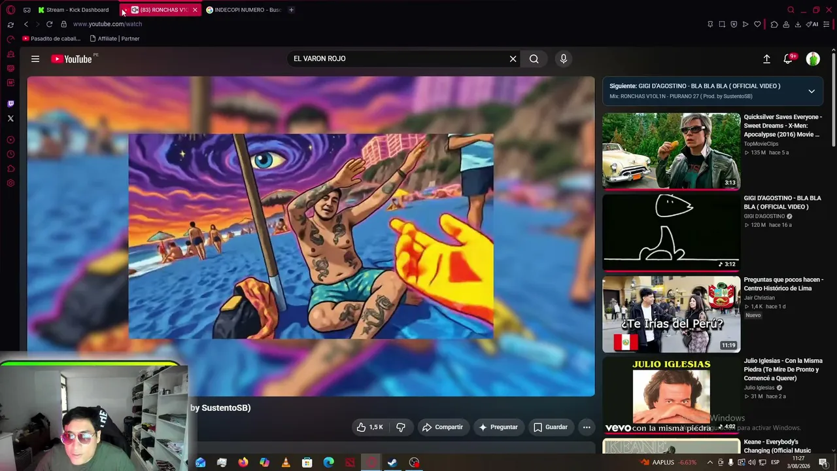Close the RONCHAS YouTube tab
Viewport: 837px width, 471px height.
pos(195,10)
